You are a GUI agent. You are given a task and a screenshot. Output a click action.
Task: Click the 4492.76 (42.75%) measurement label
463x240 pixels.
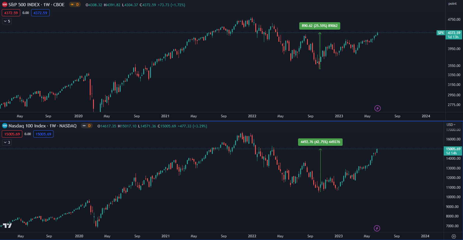[320, 142]
